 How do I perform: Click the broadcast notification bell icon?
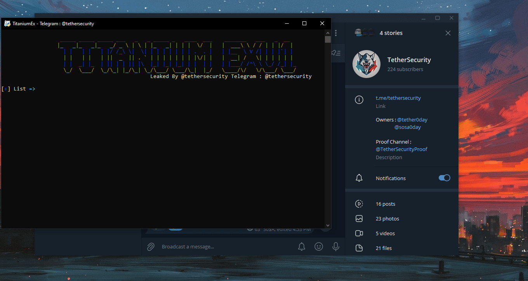coord(302,246)
